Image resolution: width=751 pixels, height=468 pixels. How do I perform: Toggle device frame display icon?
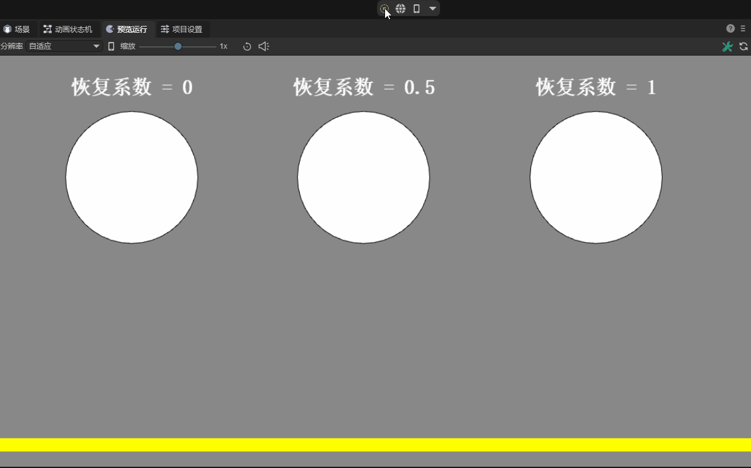tap(111, 46)
